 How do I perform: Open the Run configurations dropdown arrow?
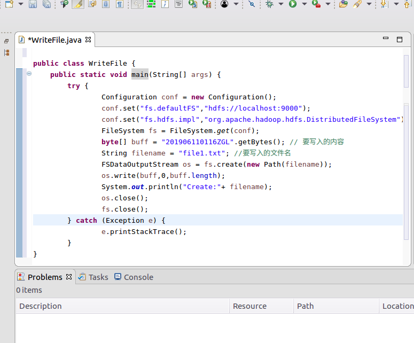pyautogui.click(x=304, y=4)
